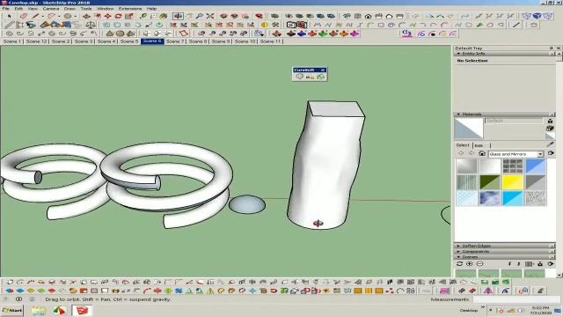This screenshot has height=317, width=563.
Task: Click the Default material name field
Action: [x=514, y=122]
